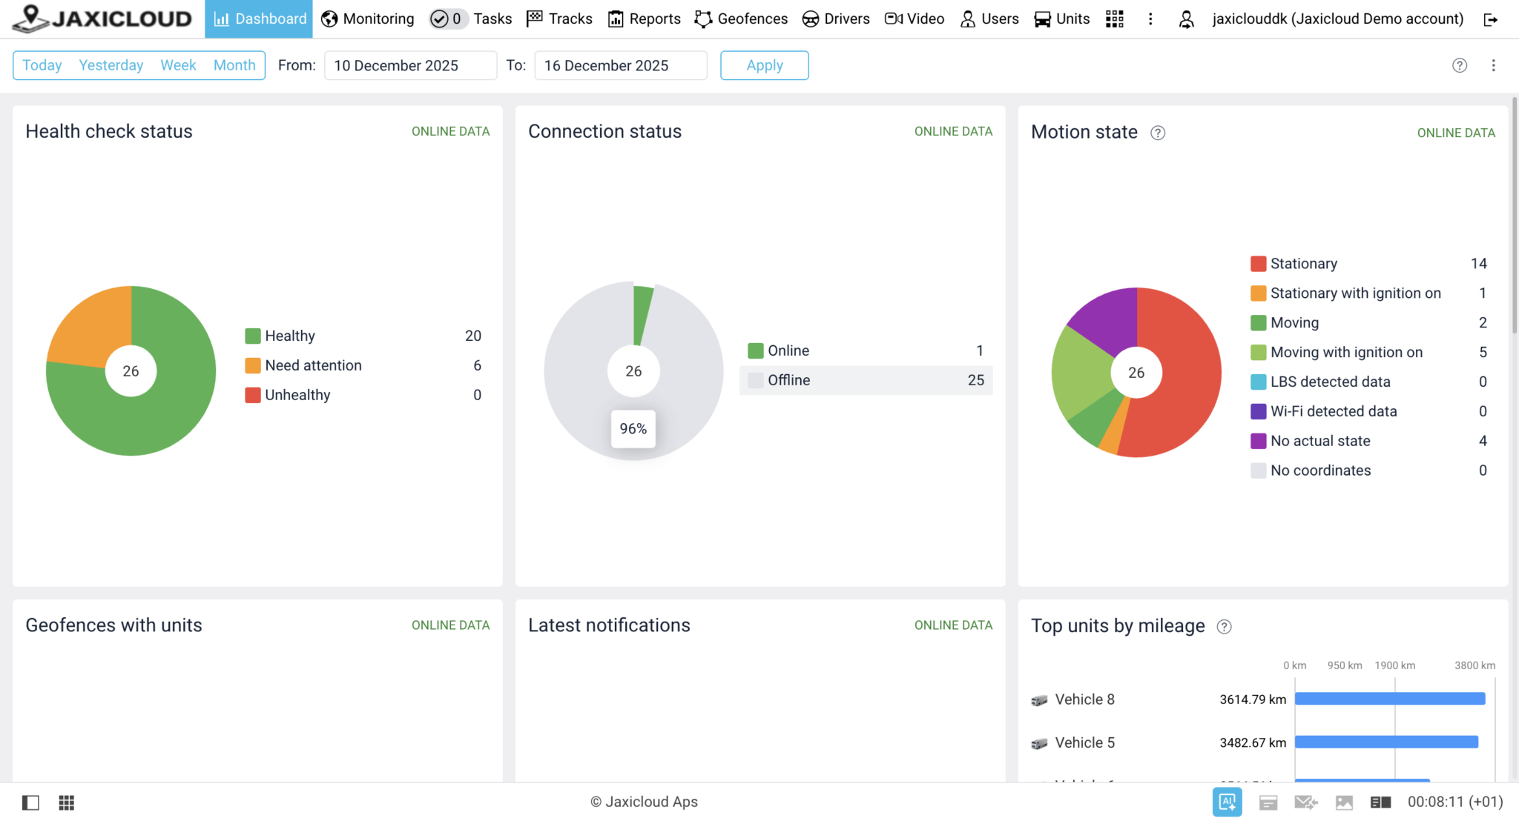Click the user profile icon
This screenshot has height=821, width=1519.
pyautogui.click(x=1187, y=19)
